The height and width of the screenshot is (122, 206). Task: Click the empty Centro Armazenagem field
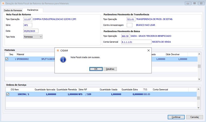(x=130, y=25)
